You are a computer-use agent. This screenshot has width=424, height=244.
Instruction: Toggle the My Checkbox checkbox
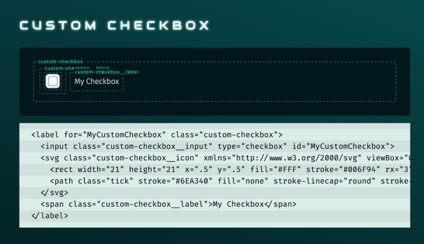point(52,82)
